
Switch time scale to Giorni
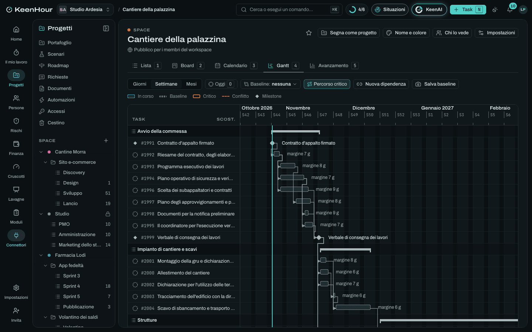click(x=140, y=84)
